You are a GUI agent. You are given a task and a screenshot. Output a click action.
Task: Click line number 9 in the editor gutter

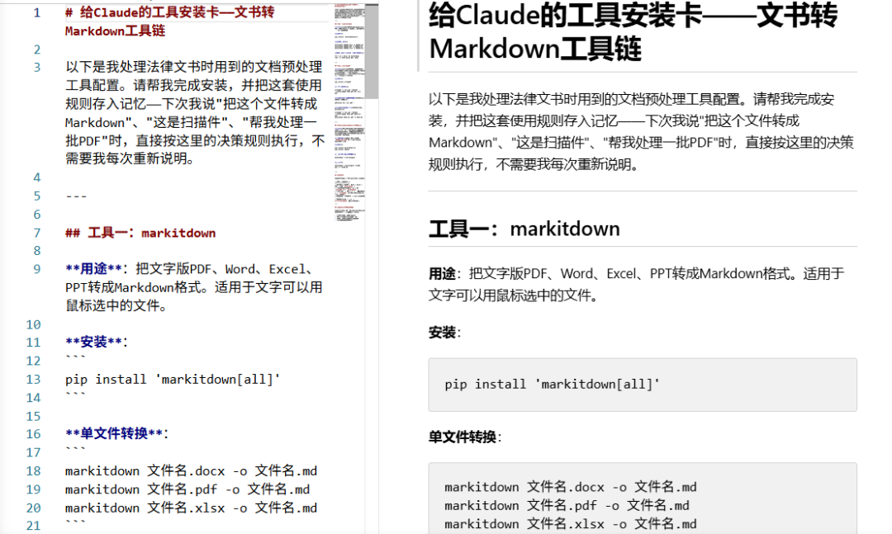37,269
